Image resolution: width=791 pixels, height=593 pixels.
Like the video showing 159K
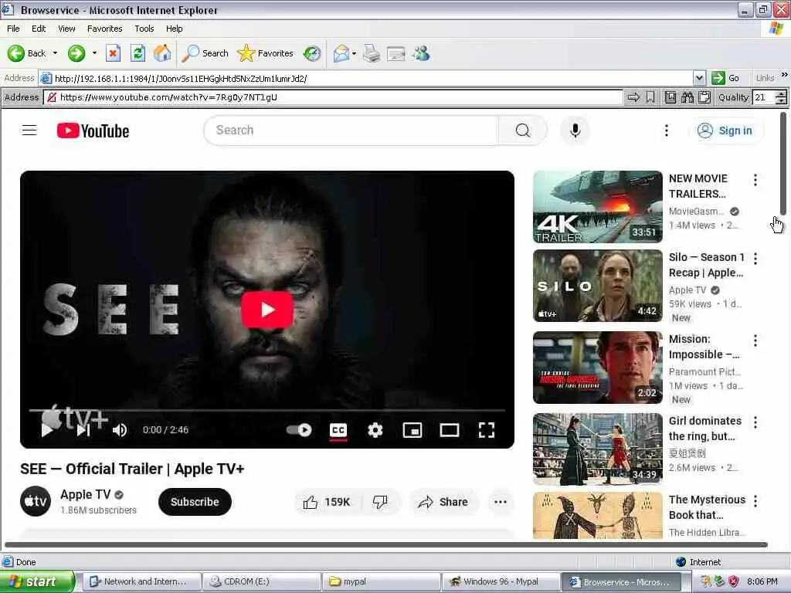[327, 502]
